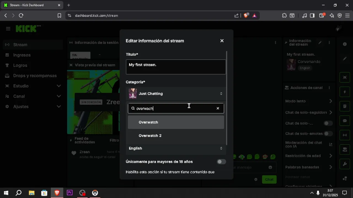This screenshot has width=353, height=198.
Task: Open the Brave Shields lion icon
Action: pyautogui.click(x=246, y=15)
